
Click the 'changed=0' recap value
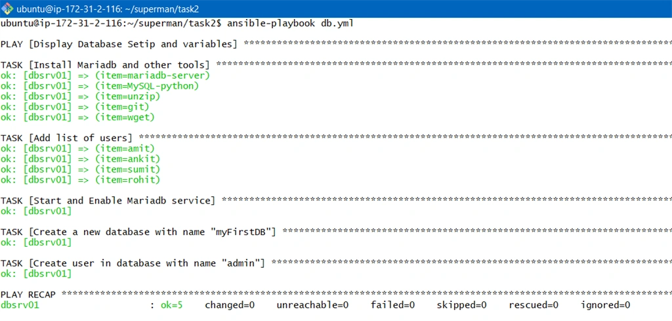click(230, 305)
